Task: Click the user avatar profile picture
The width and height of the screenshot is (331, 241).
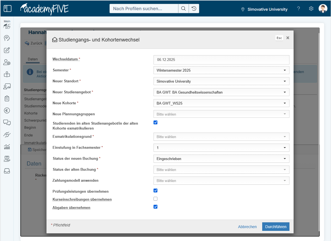Action: [x=323, y=9]
